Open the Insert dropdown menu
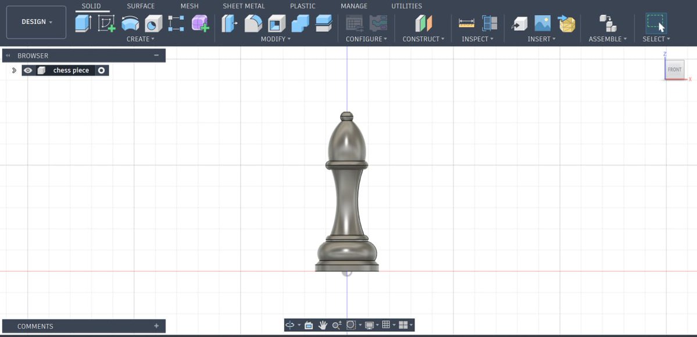This screenshot has width=697, height=337. pos(541,39)
